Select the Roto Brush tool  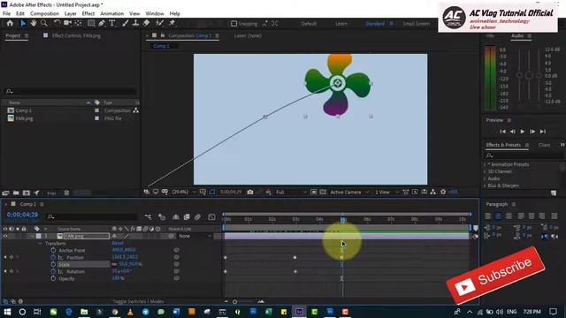(159, 23)
